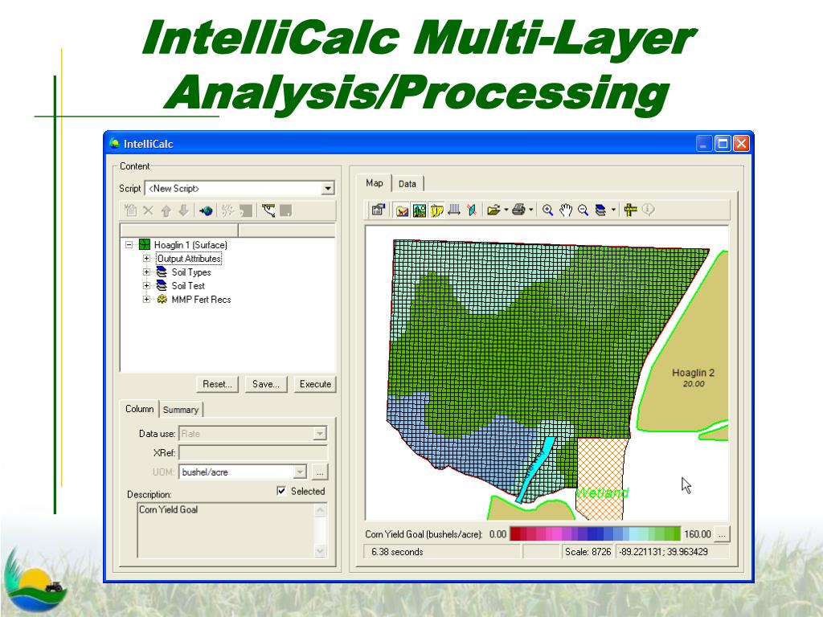Open the open-folder dropdown arrow
The width and height of the screenshot is (823, 617).
(506, 210)
